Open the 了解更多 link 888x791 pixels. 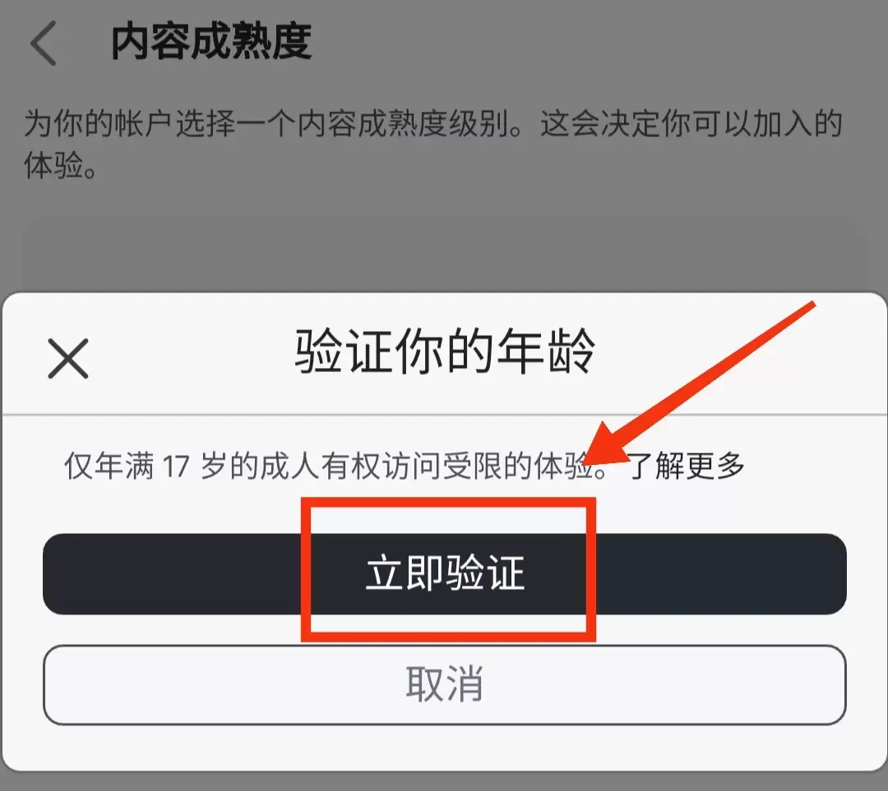[687, 466]
